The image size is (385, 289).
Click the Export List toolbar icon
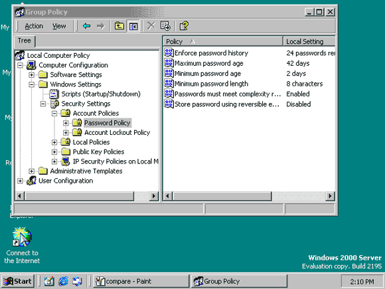[165, 26]
